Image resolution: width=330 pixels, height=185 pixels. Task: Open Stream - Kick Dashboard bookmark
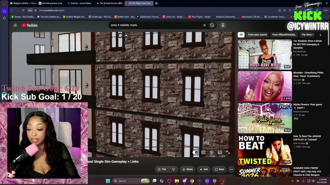pyautogui.click(x=23, y=17)
